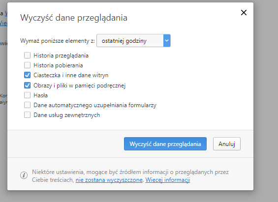Image resolution: width=278 pixels, height=202 pixels.
Task: Toggle 'Dane automatycznego uzupełniania formularzy' checkbox
Action: 27,105
